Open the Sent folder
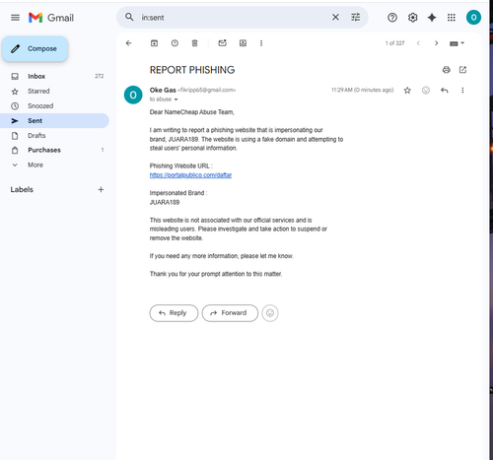 (x=54, y=120)
